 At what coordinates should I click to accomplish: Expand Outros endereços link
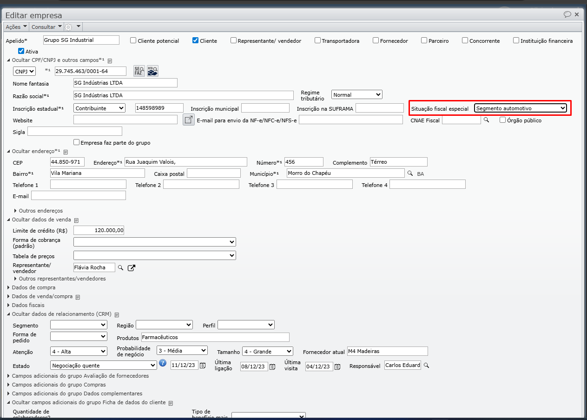click(x=40, y=211)
